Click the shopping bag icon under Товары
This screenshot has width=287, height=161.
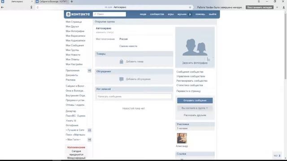122,62
